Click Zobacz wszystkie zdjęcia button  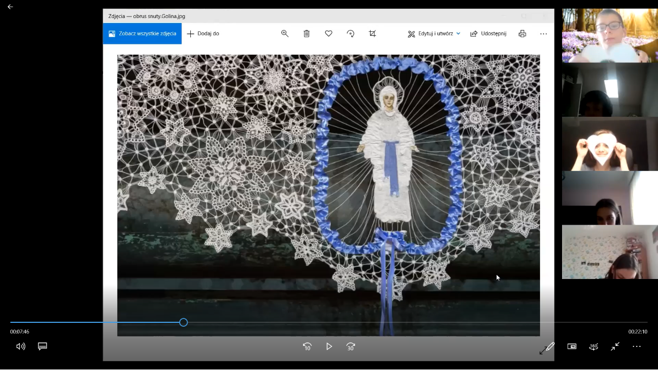tap(142, 33)
